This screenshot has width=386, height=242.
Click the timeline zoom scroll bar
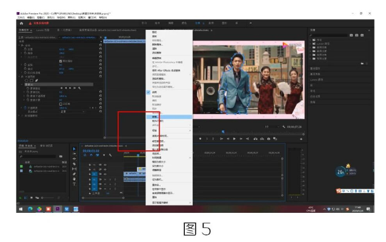[x=103, y=198]
